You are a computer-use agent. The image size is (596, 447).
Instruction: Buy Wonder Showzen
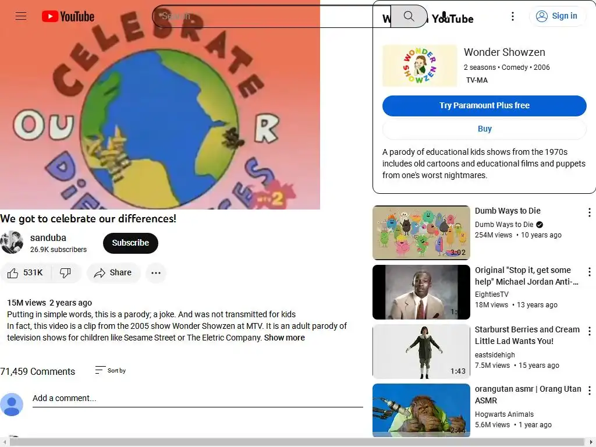tap(484, 129)
